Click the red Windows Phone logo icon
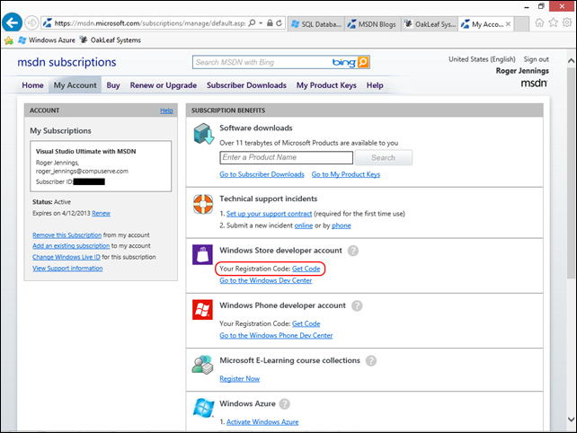577x433 pixels. click(x=203, y=311)
